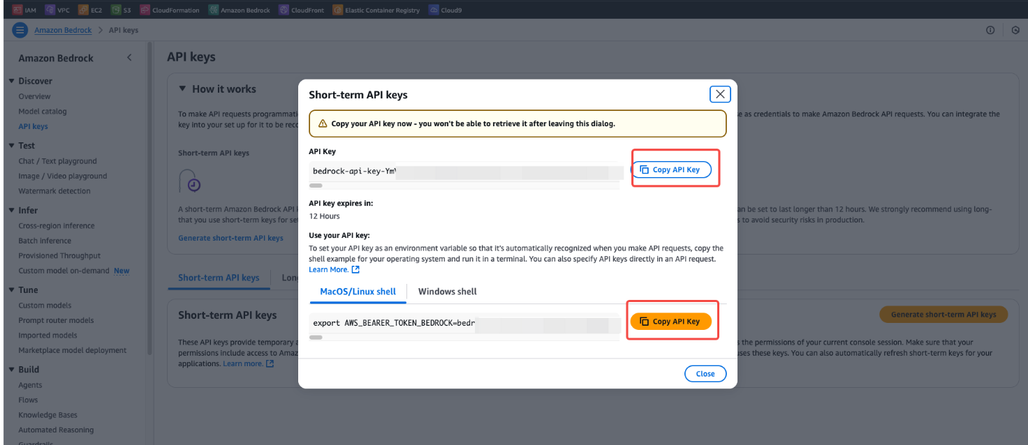Open the VPC service shortcut
Viewport: 1028px width, 445px height.
[57, 10]
